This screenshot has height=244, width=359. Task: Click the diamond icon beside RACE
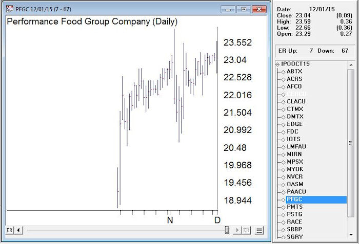tap(283, 223)
